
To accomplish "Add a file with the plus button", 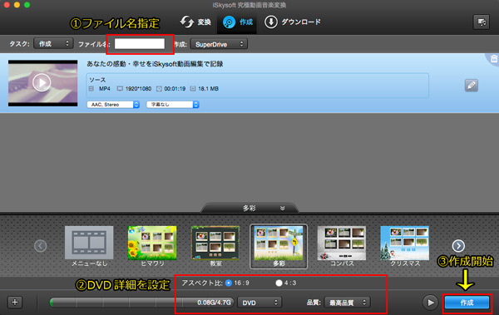I will click(x=15, y=302).
